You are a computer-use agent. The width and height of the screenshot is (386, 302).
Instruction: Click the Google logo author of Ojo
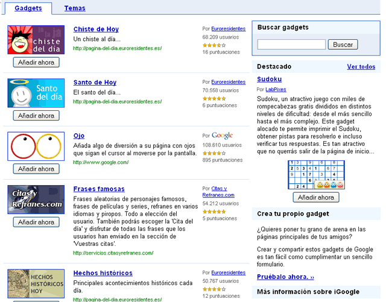(223, 136)
